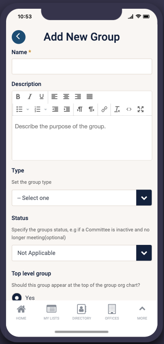Image resolution: width=164 pixels, height=344 pixels.
Task: Increase indent of paragraph
Action: pyautogui.click(x=67, y=109)
